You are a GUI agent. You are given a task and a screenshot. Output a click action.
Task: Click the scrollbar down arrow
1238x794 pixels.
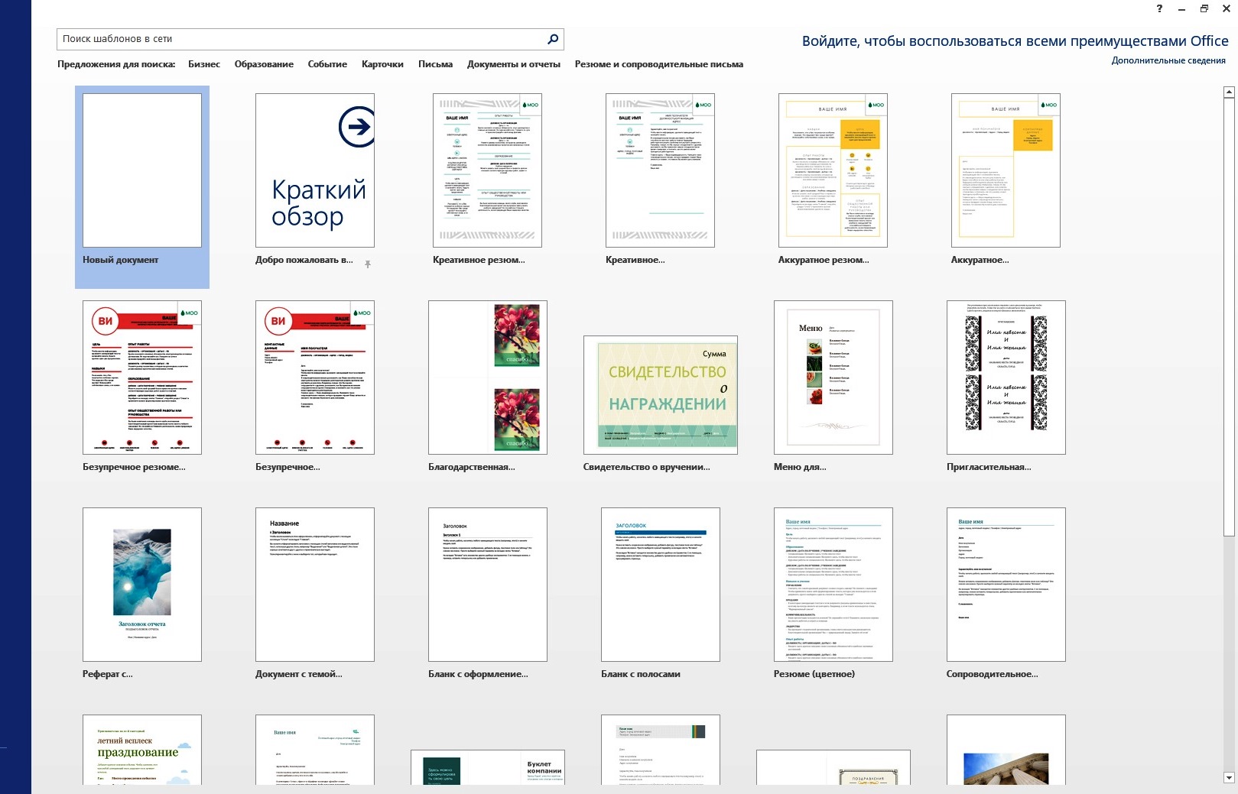pos(1229,778)
